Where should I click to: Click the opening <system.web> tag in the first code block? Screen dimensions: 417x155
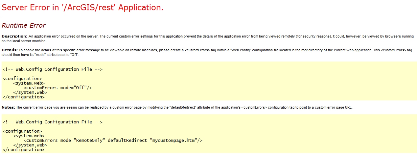29,83
